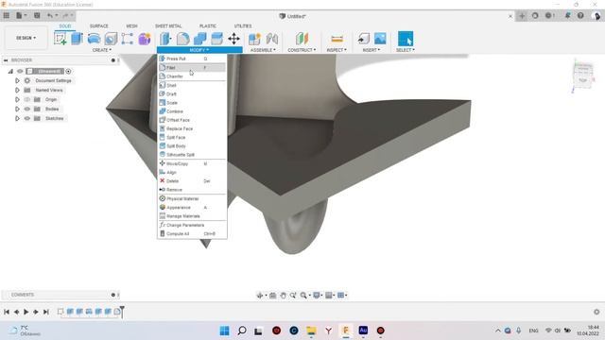Open the INSPECT panel dropdown

coord(337,50)
